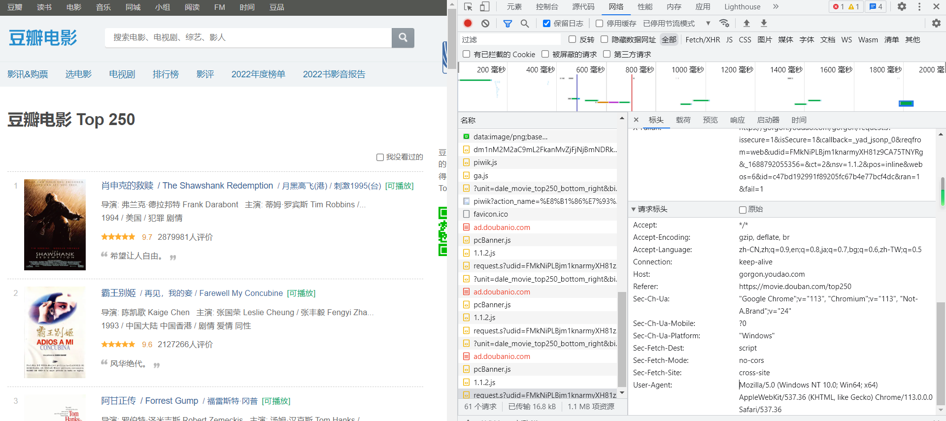
Task: Toggle the network filter funnel icon
Action: tap(507, 23)
